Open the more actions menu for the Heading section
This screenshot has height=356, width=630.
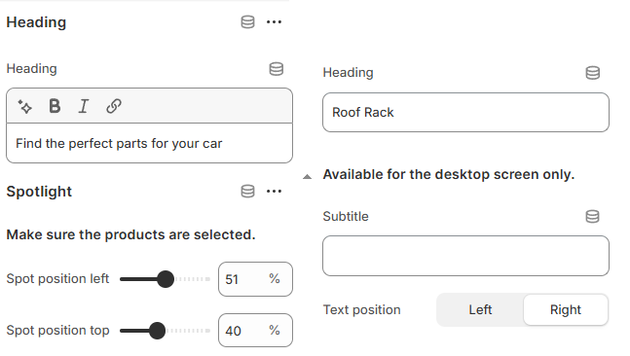[x=274, y=22]
